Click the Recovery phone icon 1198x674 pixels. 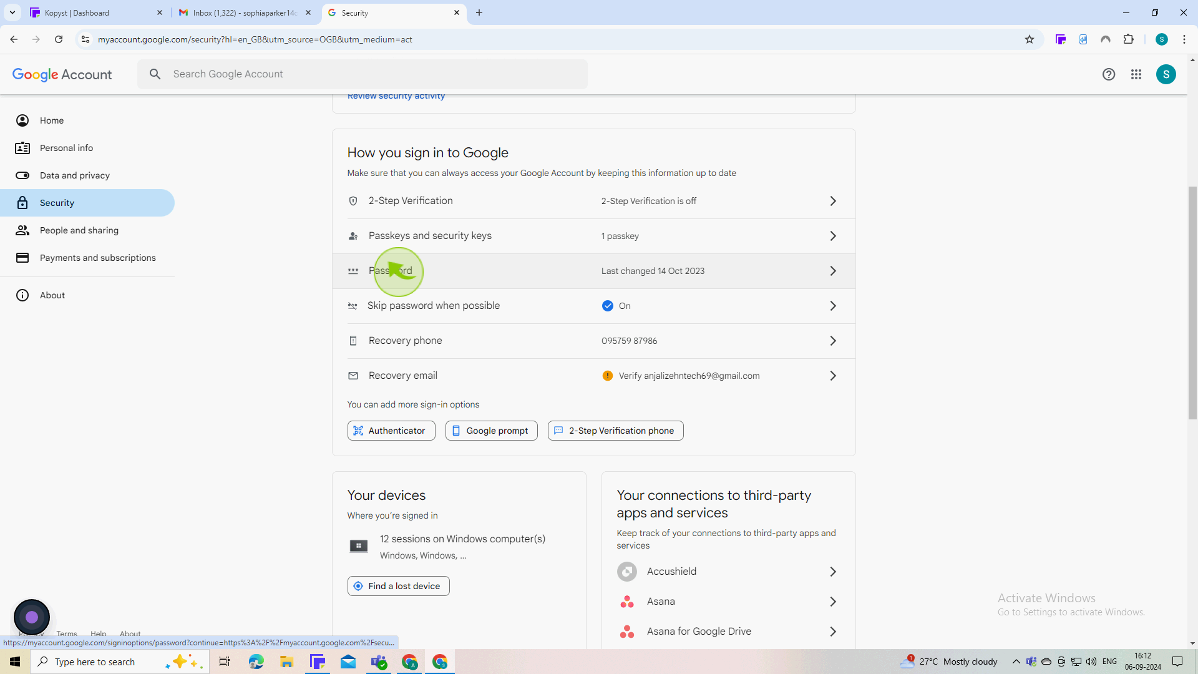tap(353, 341)
